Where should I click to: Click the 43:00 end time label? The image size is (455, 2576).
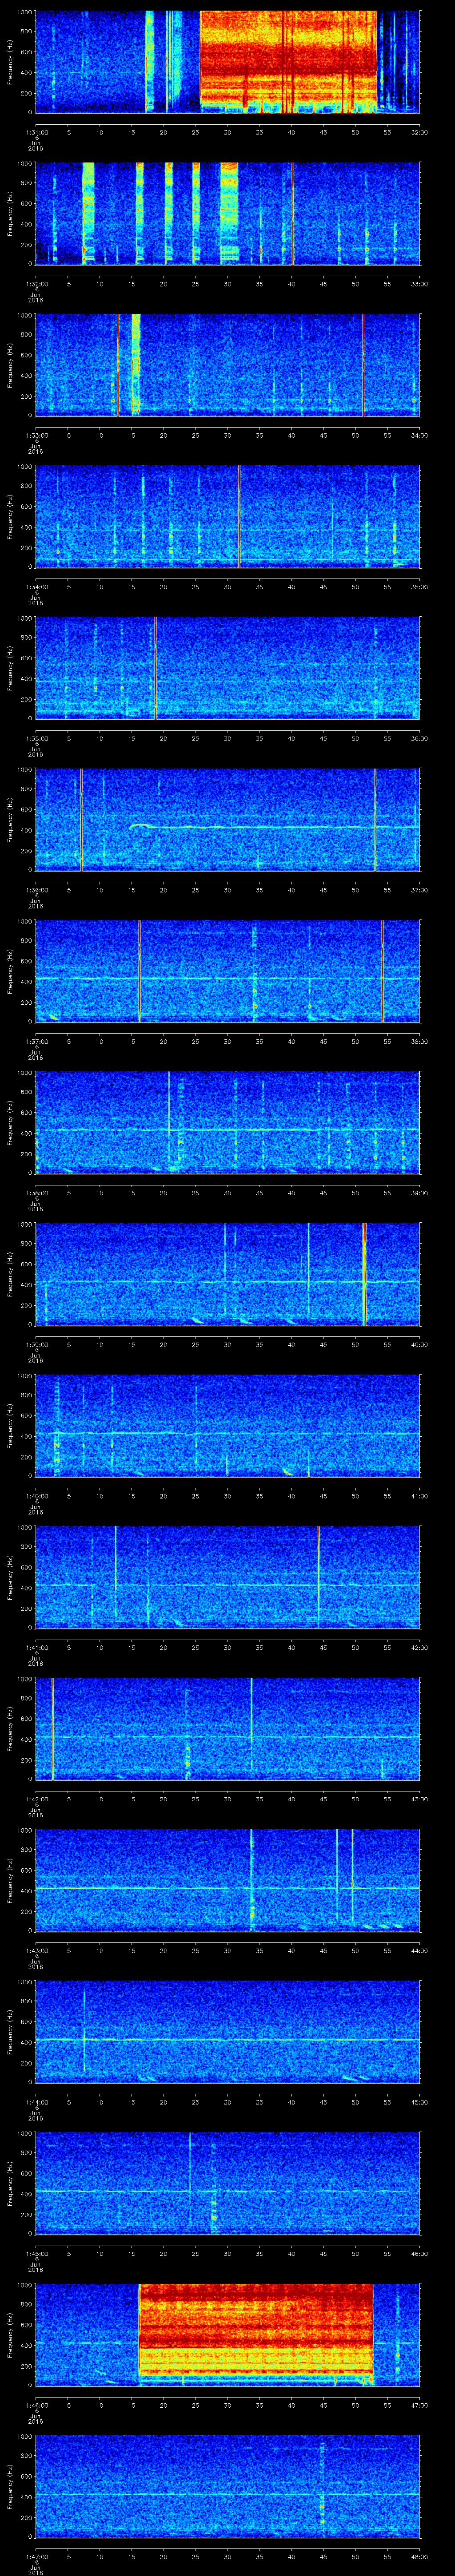[x=419, y=1799]
